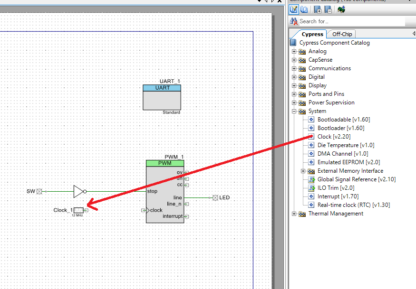Click the PWM cc output terminal
The image size is (416, 289).
(187, 185)
